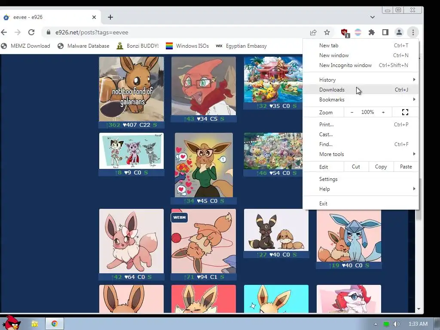Viewport: 440px width, 330px height.
Task: Open the island shrine Pikachu thumbnail
Action: (x=273, y=79)
